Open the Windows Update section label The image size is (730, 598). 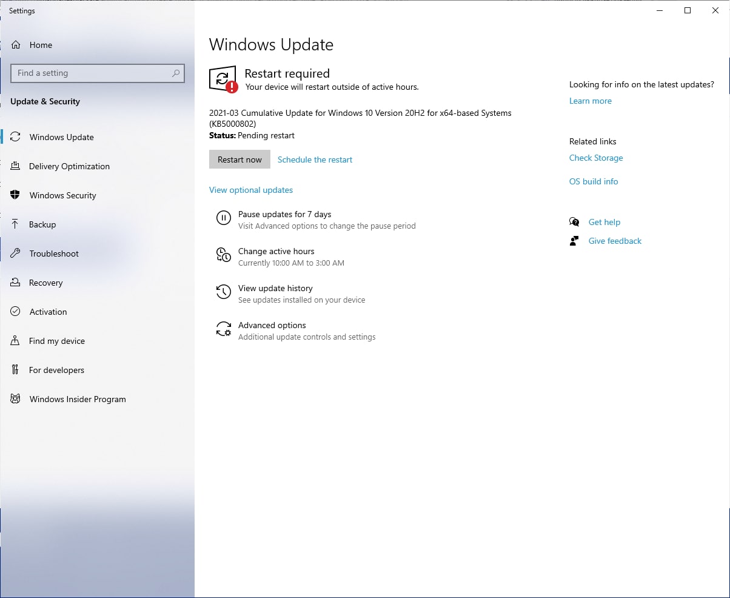coord(62,137)
